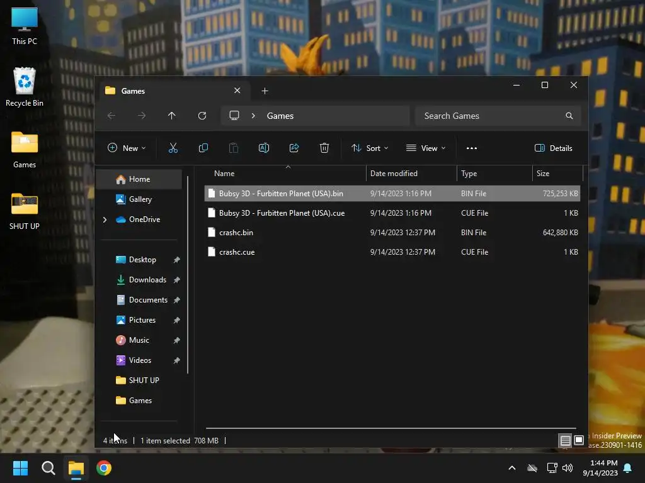Select the crashc.bin file
Image resolution: width=645 pixels, height=483 pixels.
click(392, 233)
